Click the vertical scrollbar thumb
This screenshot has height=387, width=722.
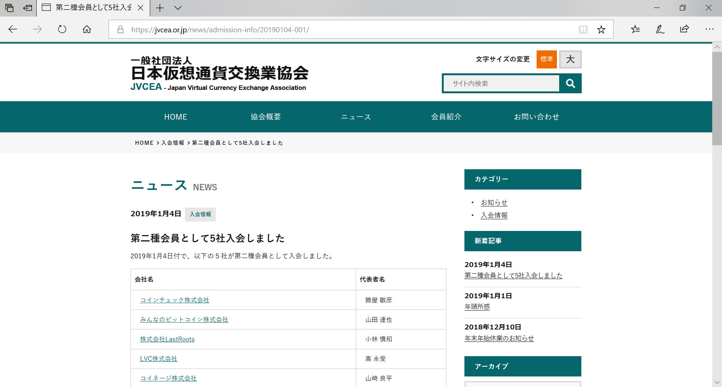click(717, 99)
